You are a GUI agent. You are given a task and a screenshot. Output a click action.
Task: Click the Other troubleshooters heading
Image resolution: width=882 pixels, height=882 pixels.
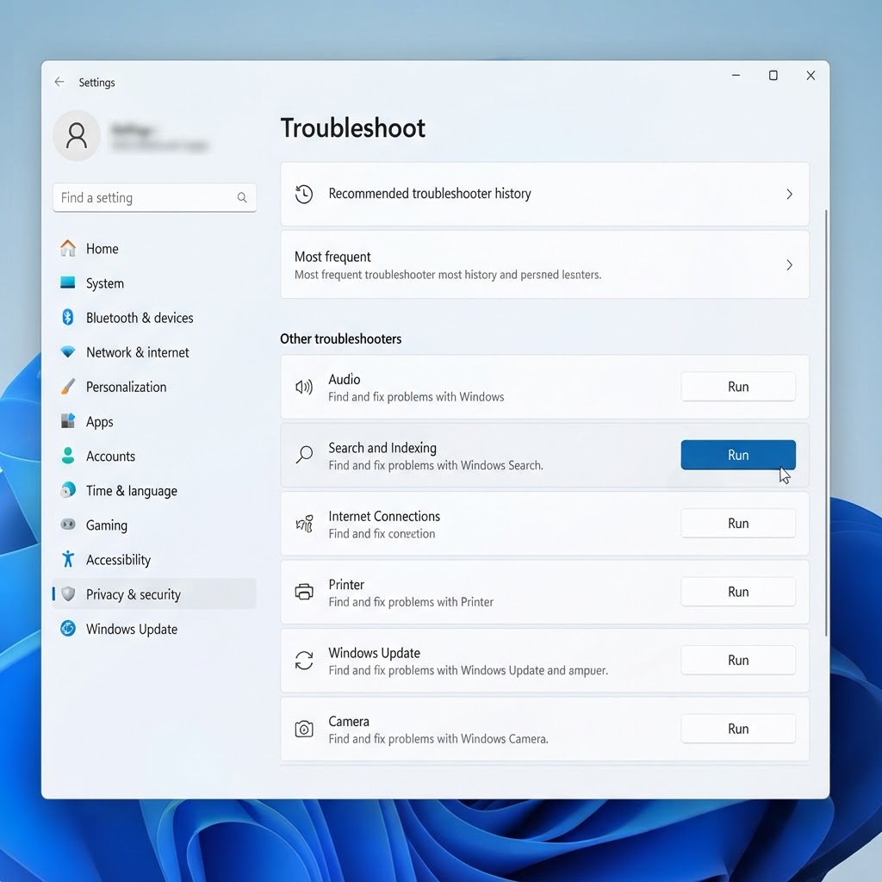click(x=341, y=339)
